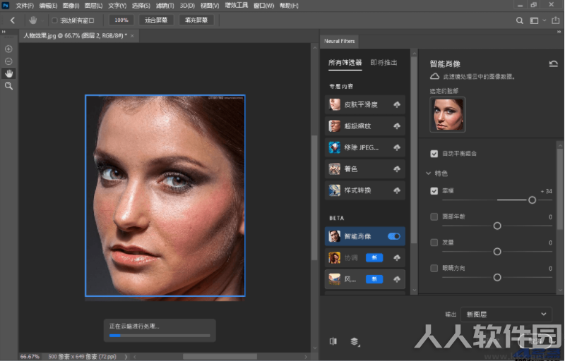Open the 文件(F) menu
This screenshot has height=361, width=565.
click(x=25, y=6)
